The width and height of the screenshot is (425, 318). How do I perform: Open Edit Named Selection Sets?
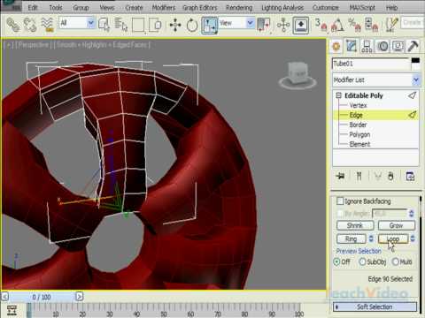[391, 25]
